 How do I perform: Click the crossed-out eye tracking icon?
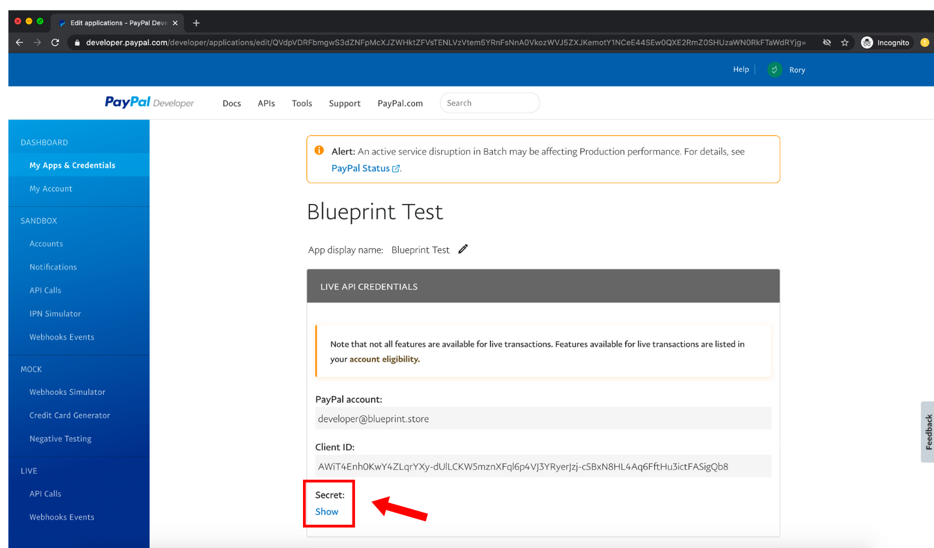827,43
